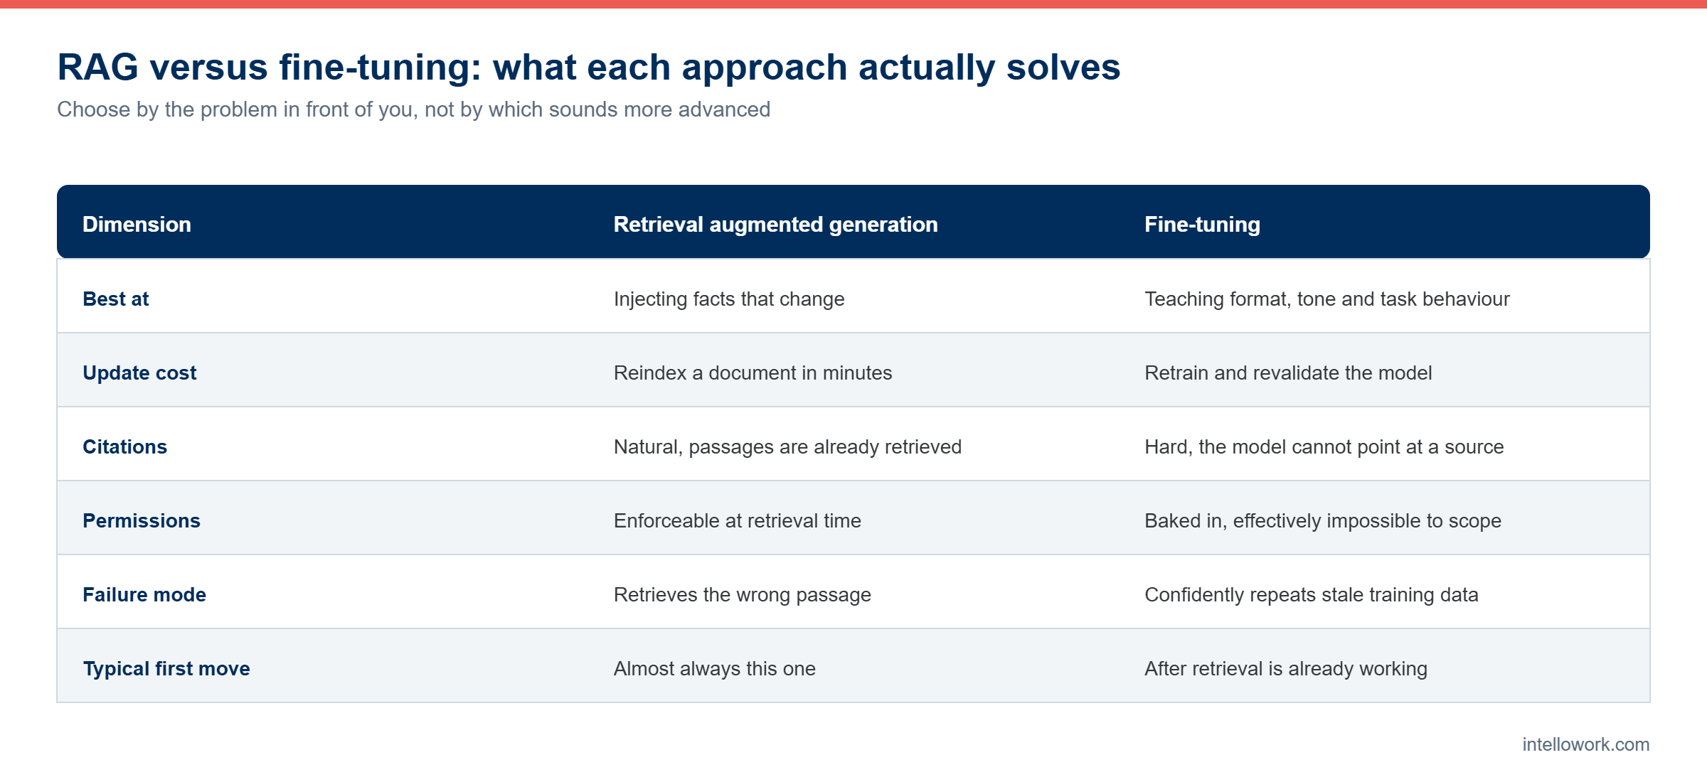Click the cell 'Natural, passages are already retrieved'
The width and height of the screenshot is (1707, 782).
click(x=787, y=447)
